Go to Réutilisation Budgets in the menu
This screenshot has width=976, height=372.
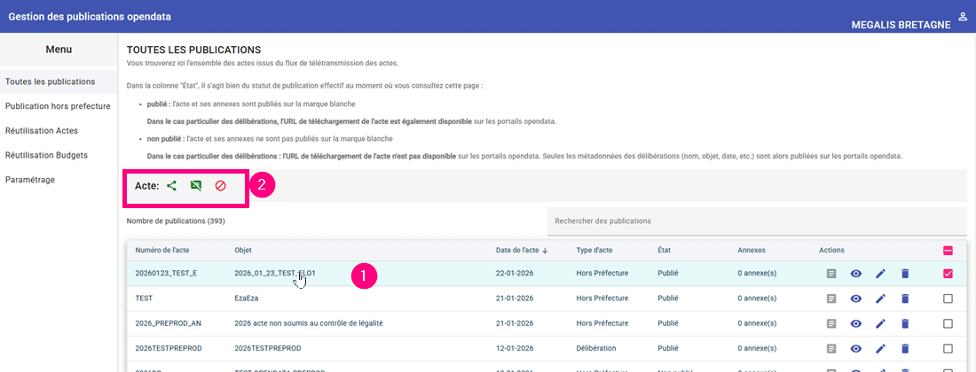coord(46,155)
